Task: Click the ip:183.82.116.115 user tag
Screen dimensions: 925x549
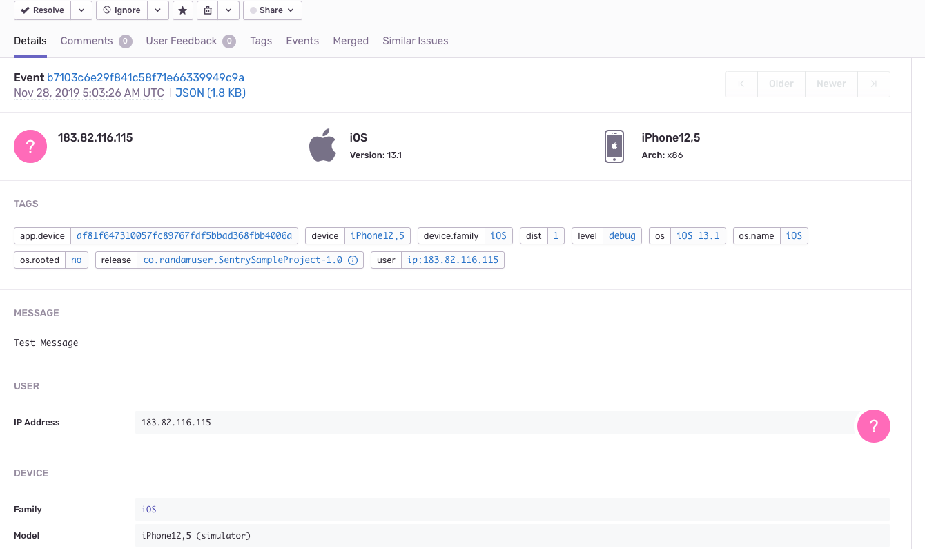Action: pyautogui.click(x=454, y=260)
